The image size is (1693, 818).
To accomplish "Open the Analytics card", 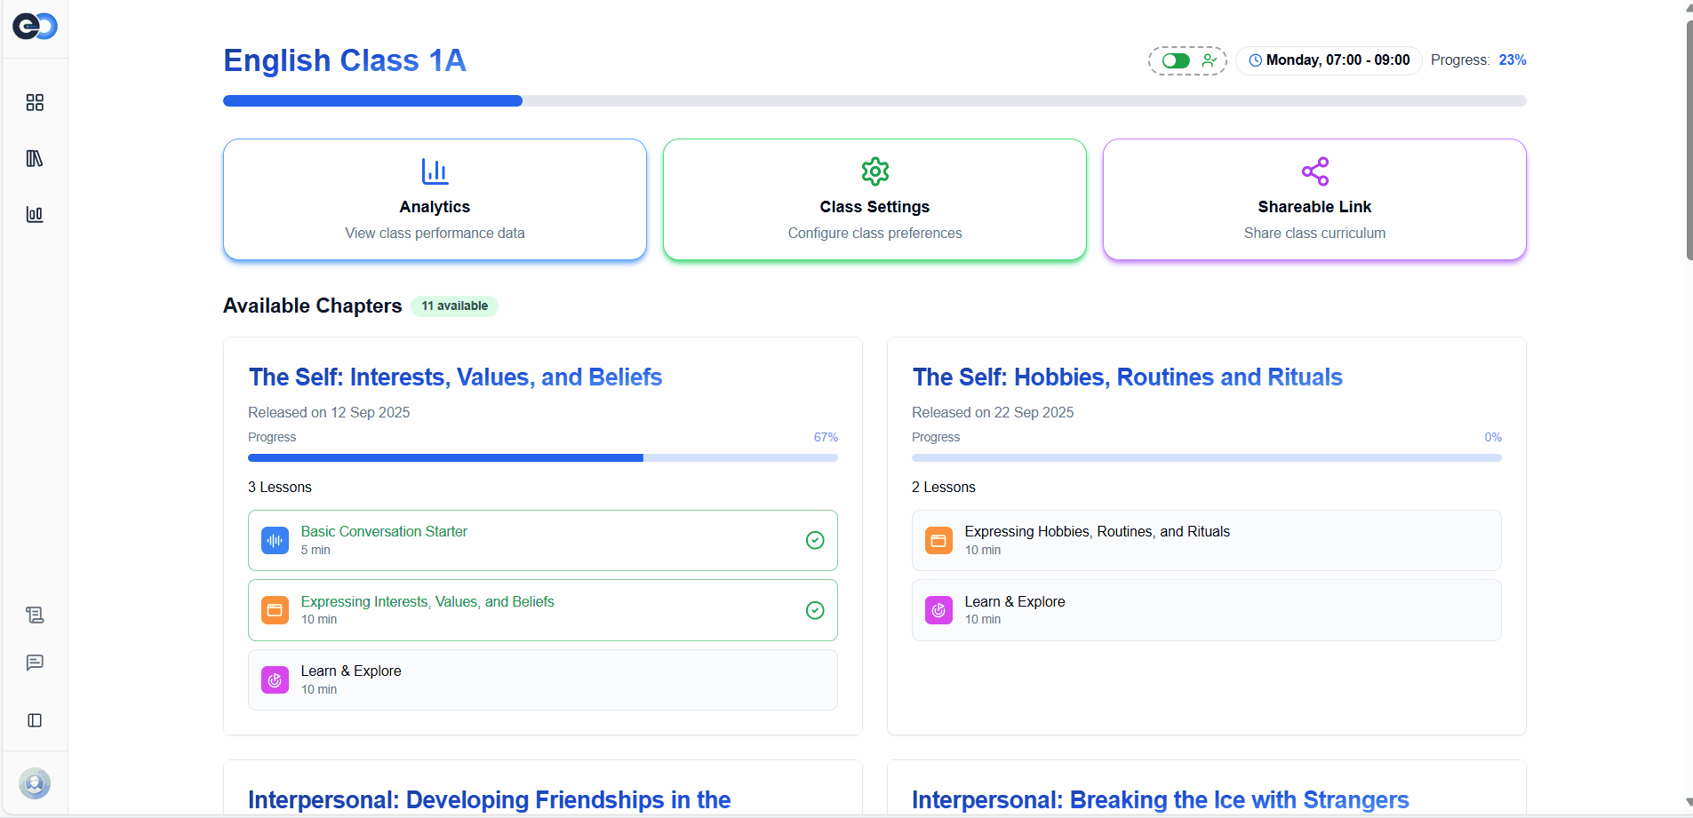I will [x=435, y=200].
